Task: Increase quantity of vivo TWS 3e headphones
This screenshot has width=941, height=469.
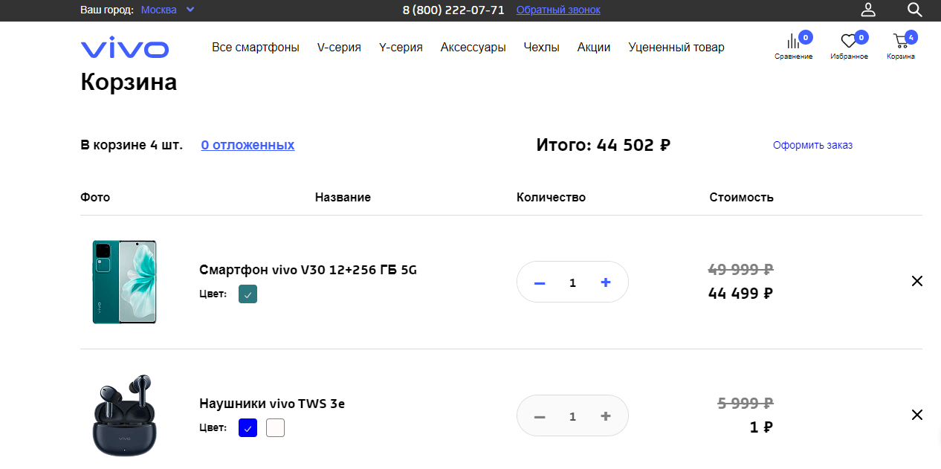Action: pyautogui.click(x=606, y=416)
